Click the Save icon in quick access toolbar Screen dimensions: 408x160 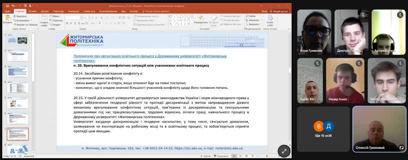pyautogui.click(x=7, y=6)
